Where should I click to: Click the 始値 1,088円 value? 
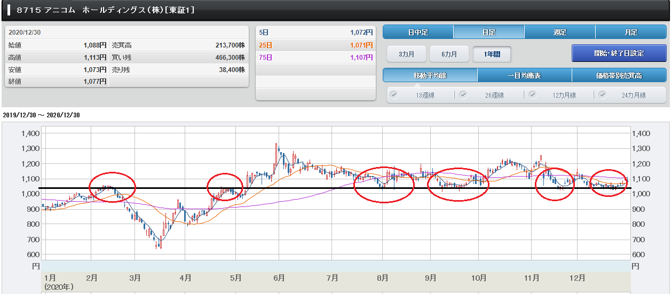tap(95, 45)
